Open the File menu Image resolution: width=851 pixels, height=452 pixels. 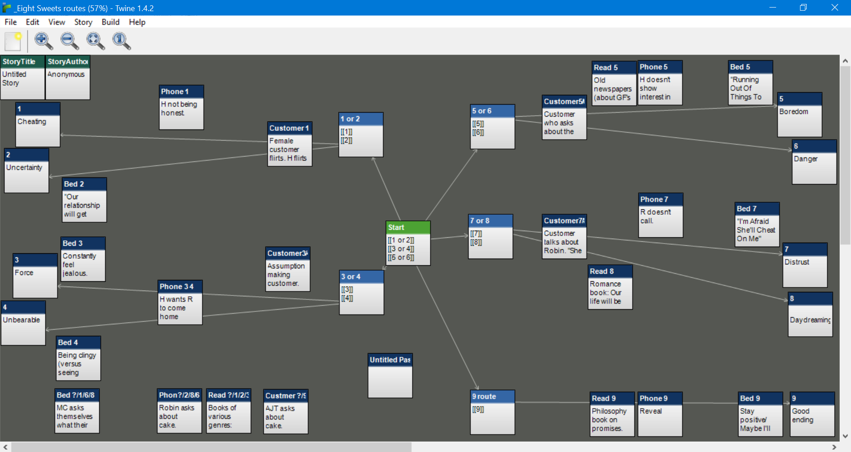click(x=11, y=22)
